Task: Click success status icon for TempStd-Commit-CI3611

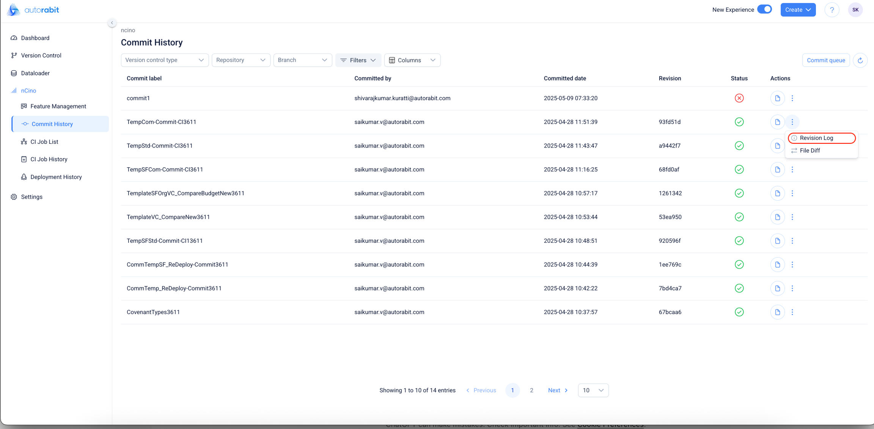Action: tap(739, 146)
